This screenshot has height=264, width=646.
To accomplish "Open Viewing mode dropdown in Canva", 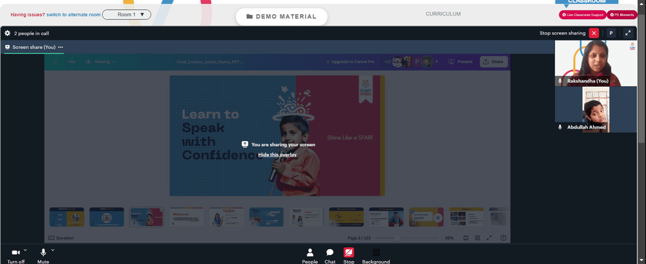I will click(101, 62).
